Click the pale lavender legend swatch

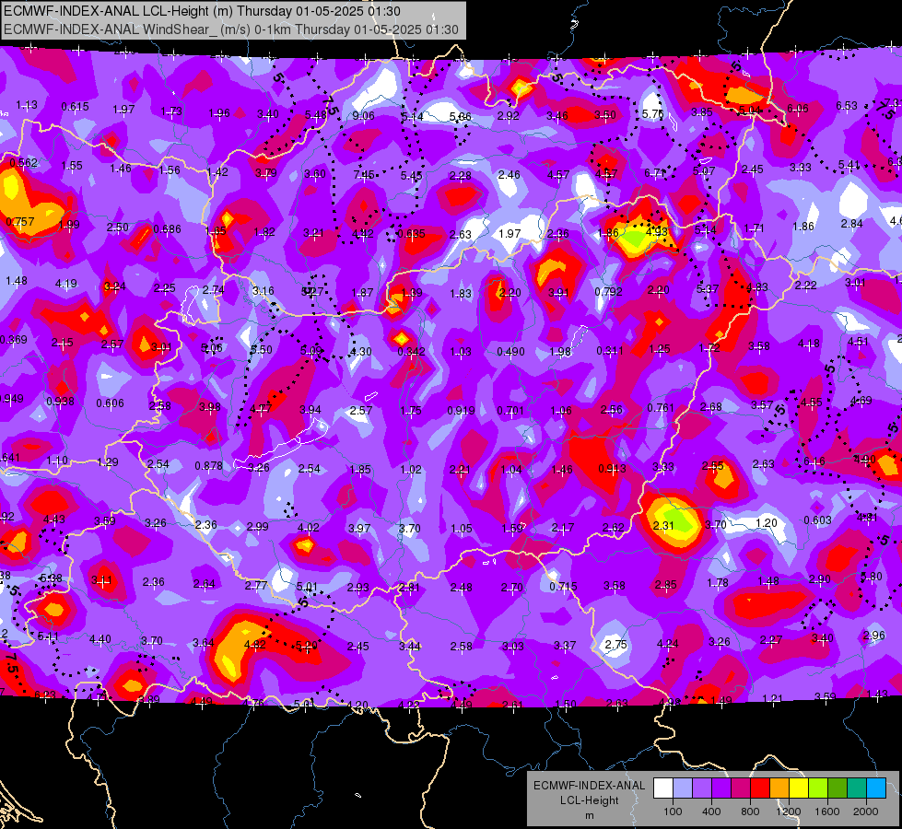(683, 788)
